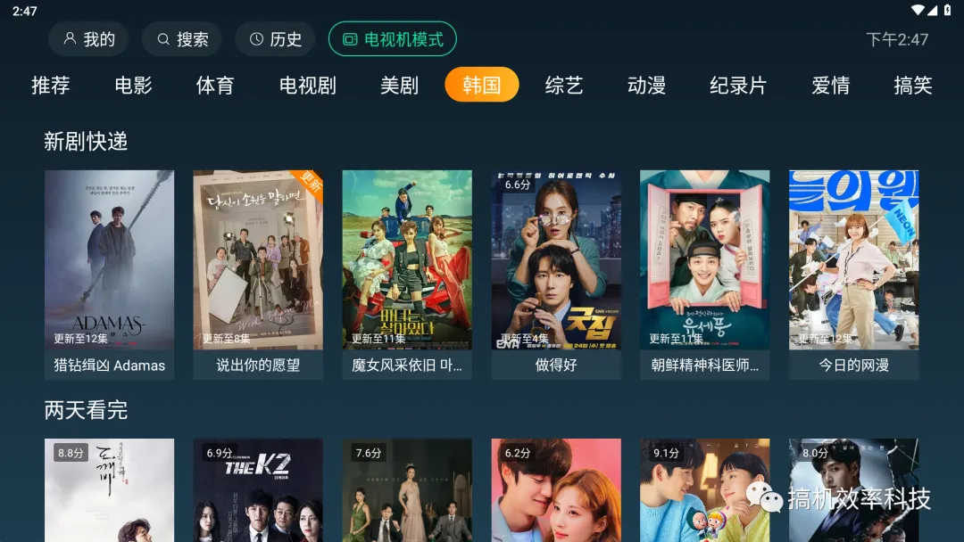The image size is (964, 542).
Task: Click the 朝鲜精神科医师 title label
Action: point(704,365)
